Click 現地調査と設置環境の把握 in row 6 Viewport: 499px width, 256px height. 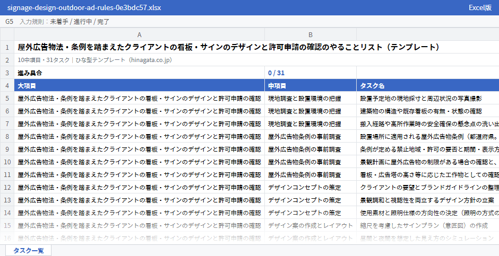pos(311,111)
